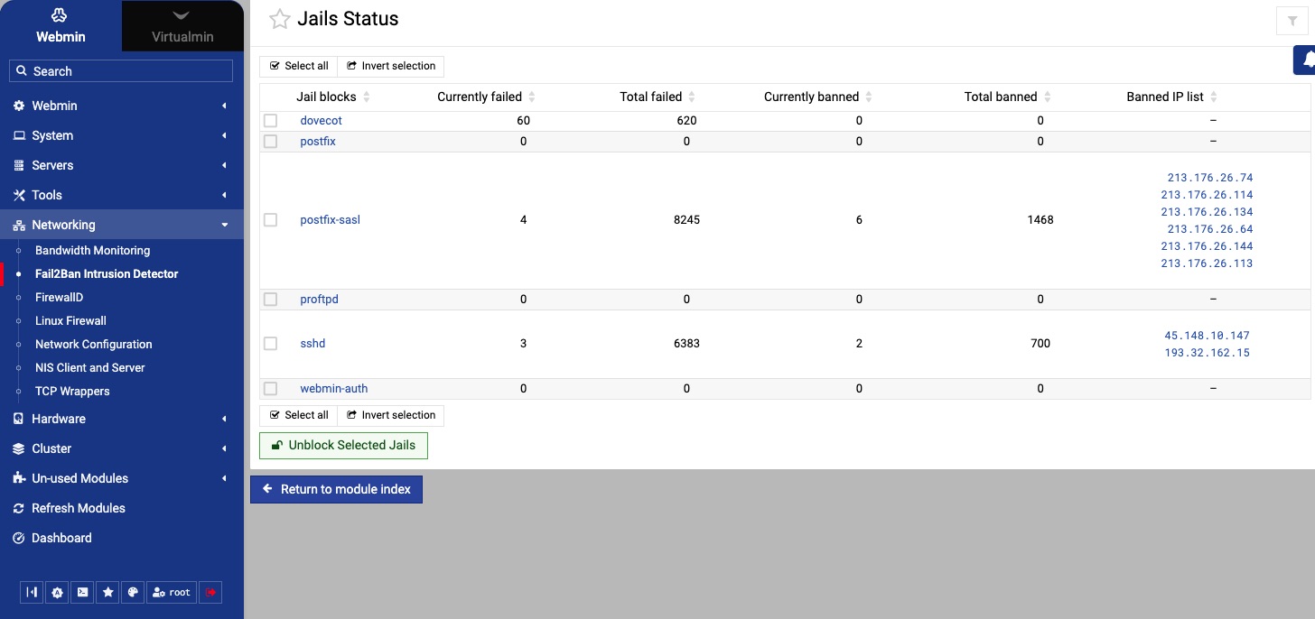Click the sidebar Search field

point(121,71)
